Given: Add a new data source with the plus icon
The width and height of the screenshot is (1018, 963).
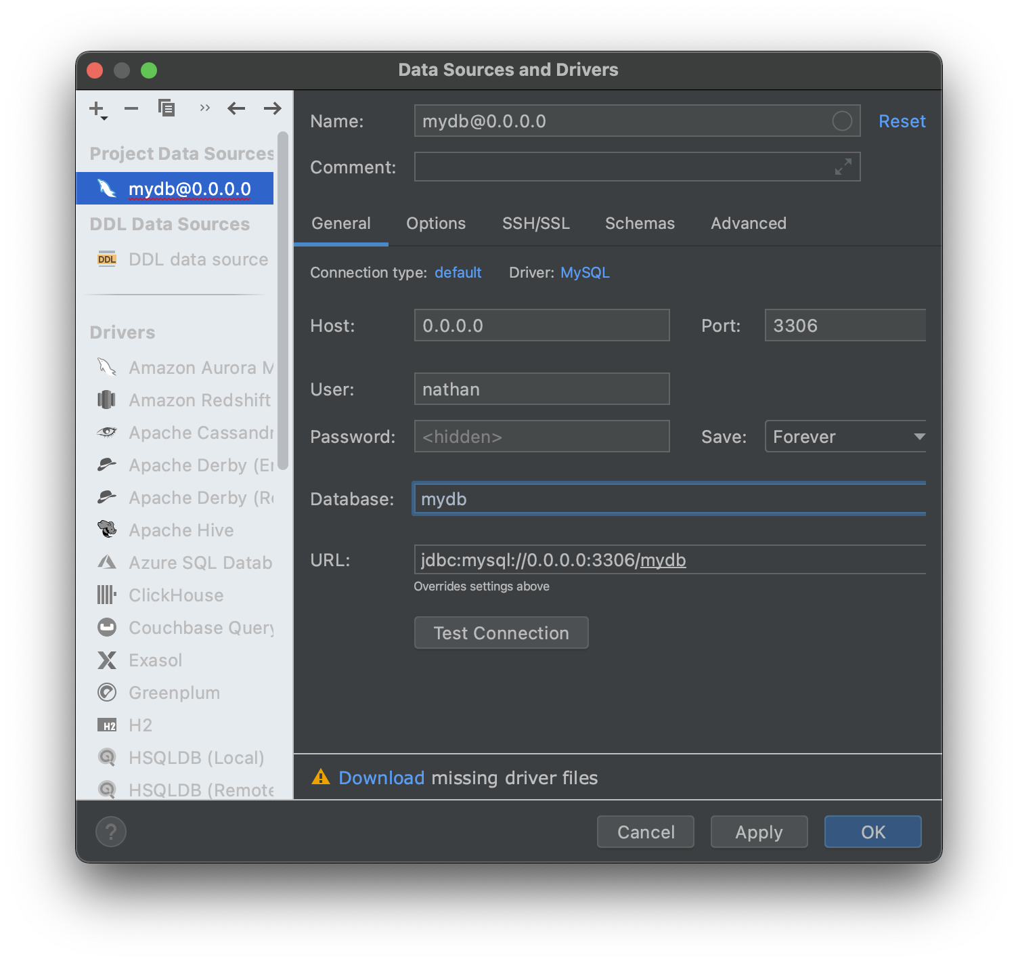Looking at the screenshot, I should coord(95,108).
